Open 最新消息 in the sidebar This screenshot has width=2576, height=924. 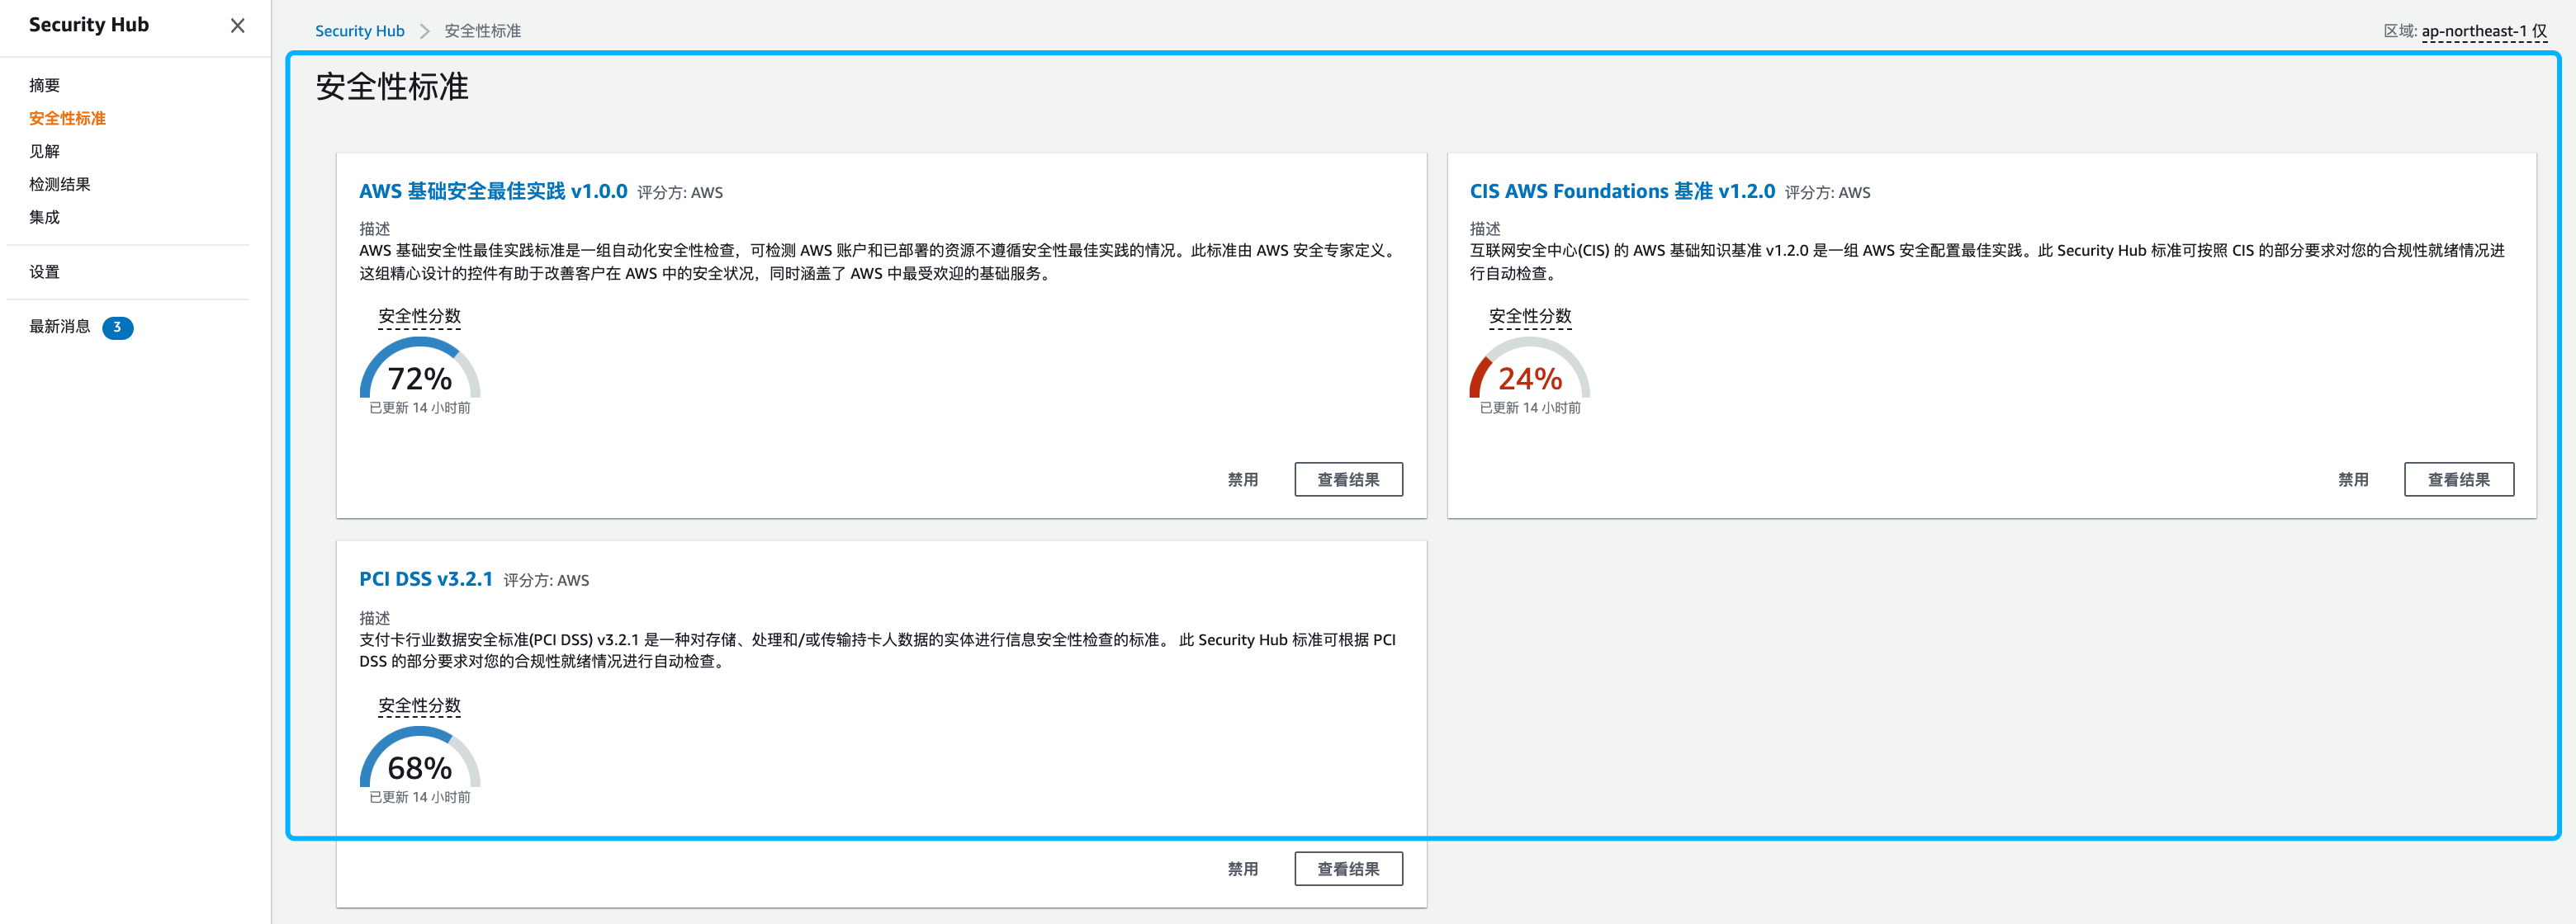(x=59, y=327)
